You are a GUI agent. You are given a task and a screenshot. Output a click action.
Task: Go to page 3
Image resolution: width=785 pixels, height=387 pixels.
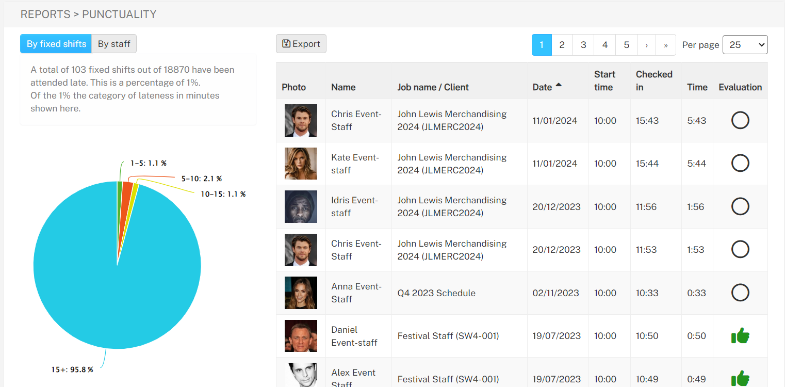pyautogui.click(x=583, y=45)
